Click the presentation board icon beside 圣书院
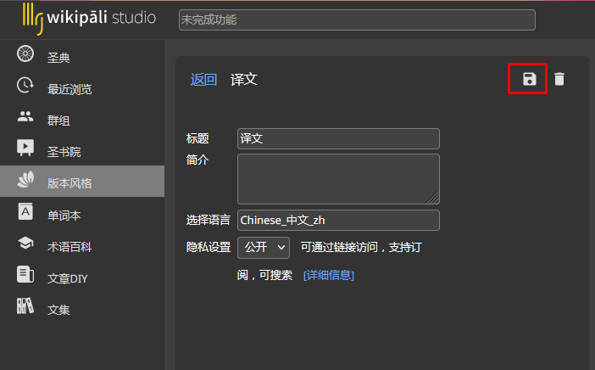This screenshot has height=370, width=595. click(25, 148)
